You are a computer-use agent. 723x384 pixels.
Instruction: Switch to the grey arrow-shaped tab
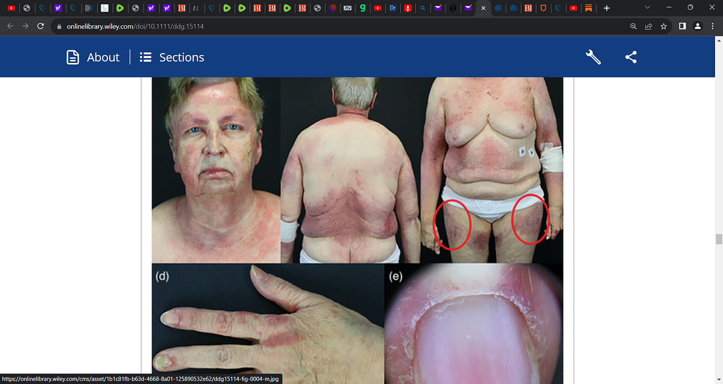pos(88,8)
